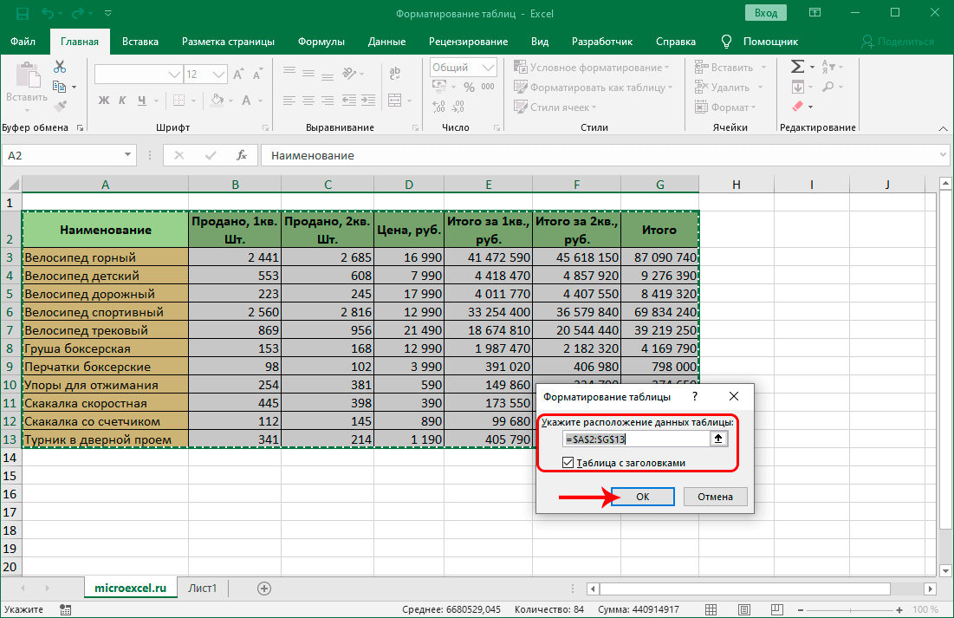This screenshot has width=954, height=618.
Task: Open the Name Box dropdown arrow
Action: point(127,155)
